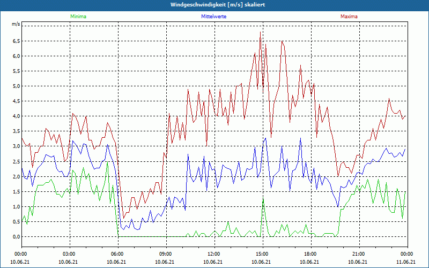
Task: Click the 2,0 y-axis value
Action: pyautogui.click(x=16, y=177)
